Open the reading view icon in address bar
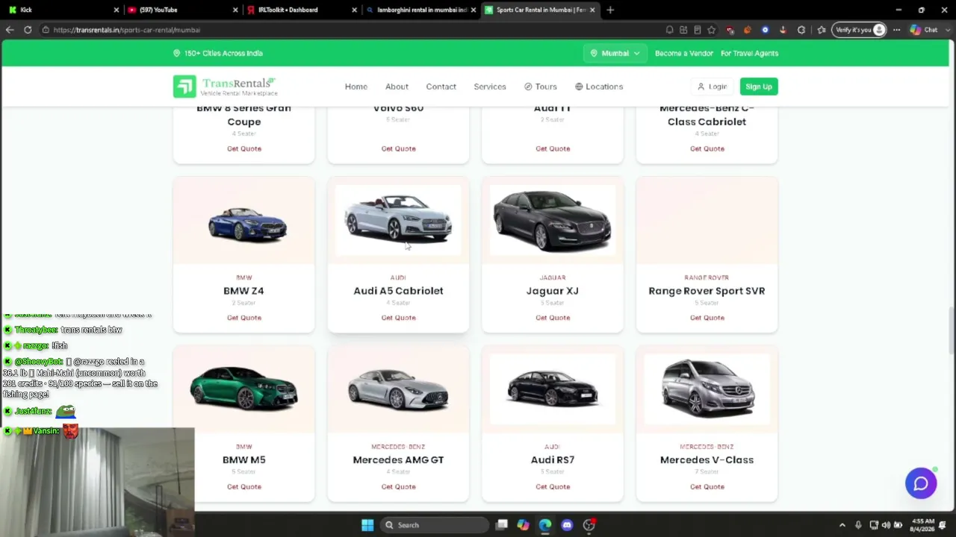The height and width of the screenshot is (537, 956). click(698, 30)
